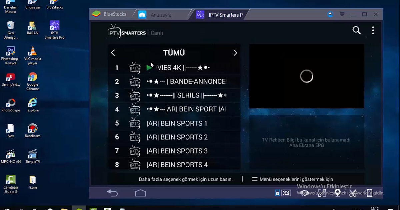Play |AR| BEIN SPORTS 4 channel
The image size is (400, 210).
(174, 164)
